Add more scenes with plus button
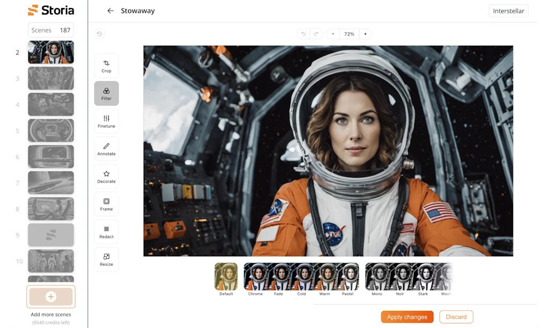 51,296
